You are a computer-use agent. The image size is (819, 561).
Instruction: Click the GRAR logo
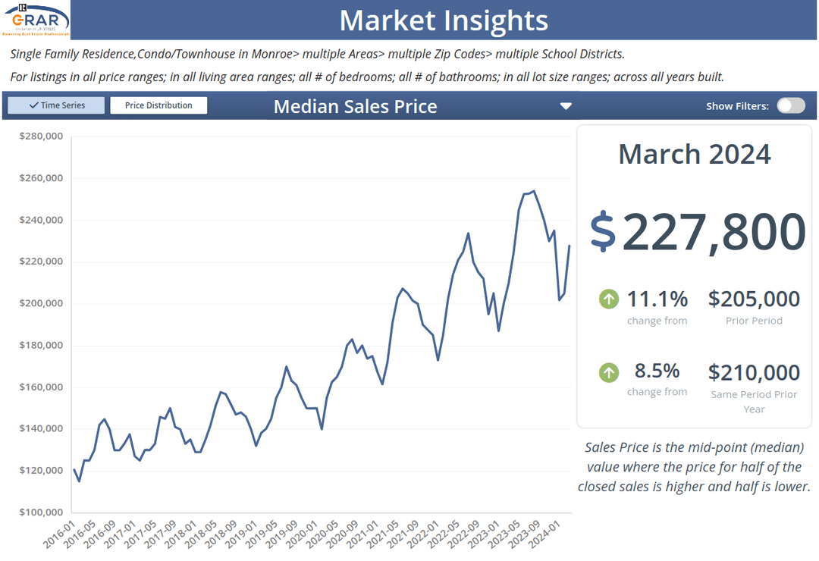[x=36, y=20]
